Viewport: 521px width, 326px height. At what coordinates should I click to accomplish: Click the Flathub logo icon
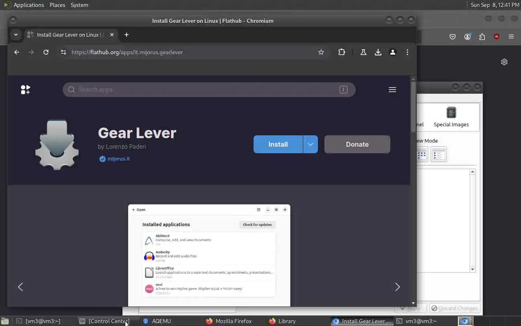click(x=26, y=90)
